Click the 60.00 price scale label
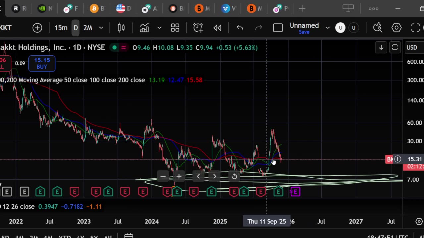Screen dimensions: 424x238 coord(414,123)
